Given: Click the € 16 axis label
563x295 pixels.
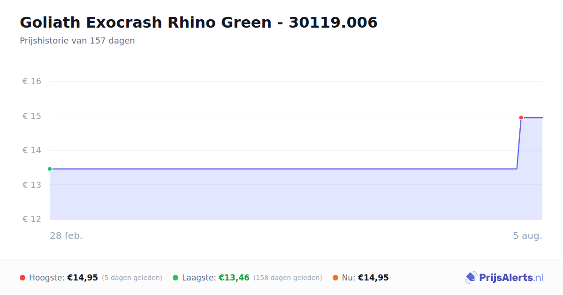Looking at the screenshot, I should click(x=32, y=81).
